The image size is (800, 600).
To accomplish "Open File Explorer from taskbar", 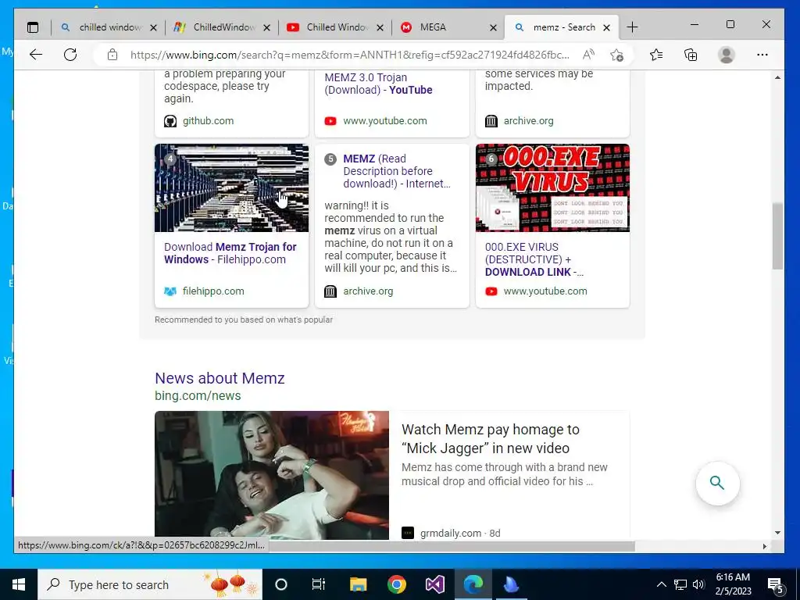I will (358, 584).
